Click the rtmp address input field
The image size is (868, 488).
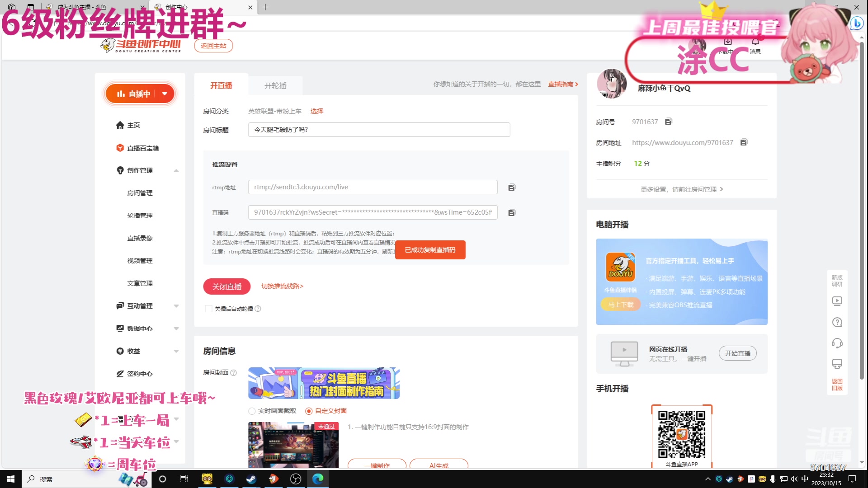(x=373, y=187)
